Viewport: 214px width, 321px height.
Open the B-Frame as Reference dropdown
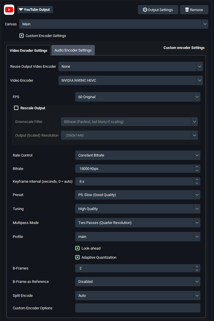pyautogui.click(x=138, y=282)
